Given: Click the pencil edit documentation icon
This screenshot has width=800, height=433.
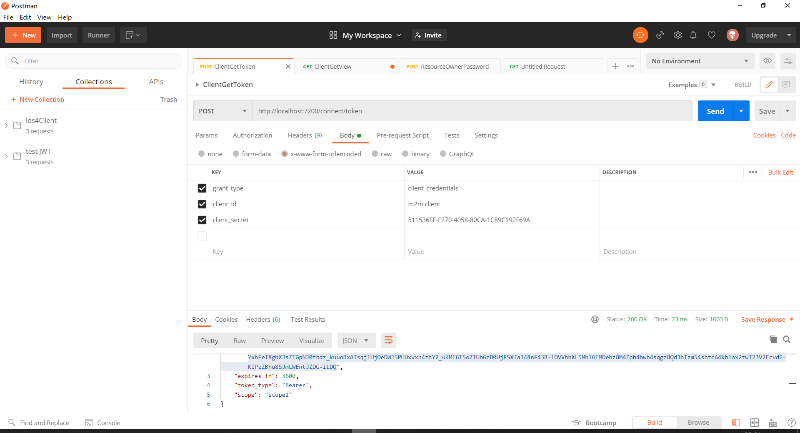Looking at the screenshot, I should [x=769, y=85].
